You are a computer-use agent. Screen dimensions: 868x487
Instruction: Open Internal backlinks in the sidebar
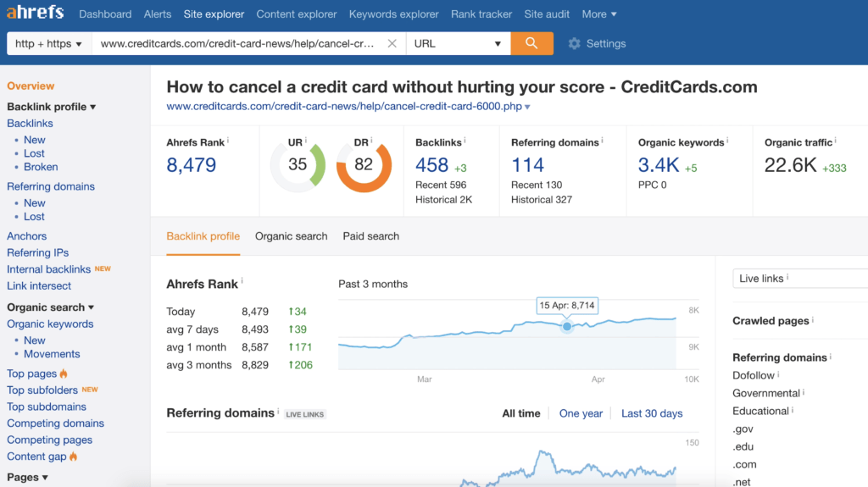[48, 269]
